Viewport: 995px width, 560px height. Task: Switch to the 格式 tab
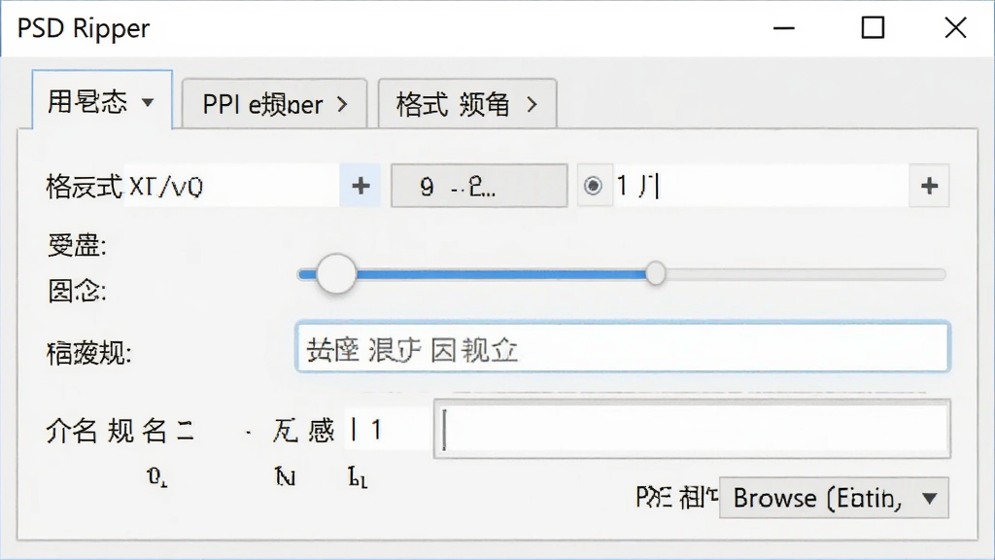pos(467,104)
